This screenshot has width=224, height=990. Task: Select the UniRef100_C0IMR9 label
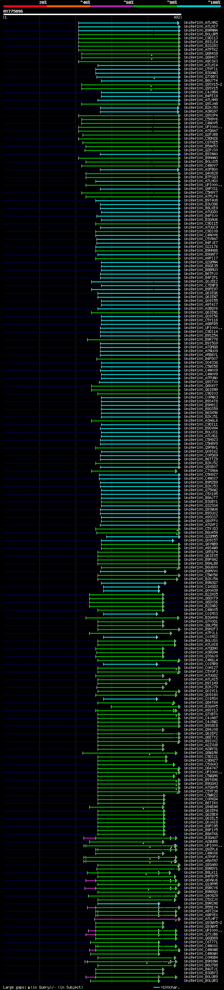pos(201,664)
